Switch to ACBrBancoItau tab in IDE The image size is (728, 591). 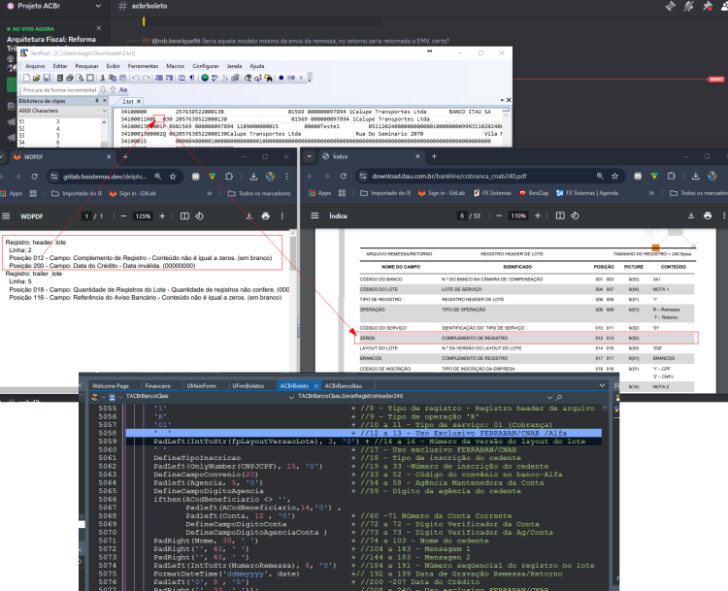(x=343, y=386)
